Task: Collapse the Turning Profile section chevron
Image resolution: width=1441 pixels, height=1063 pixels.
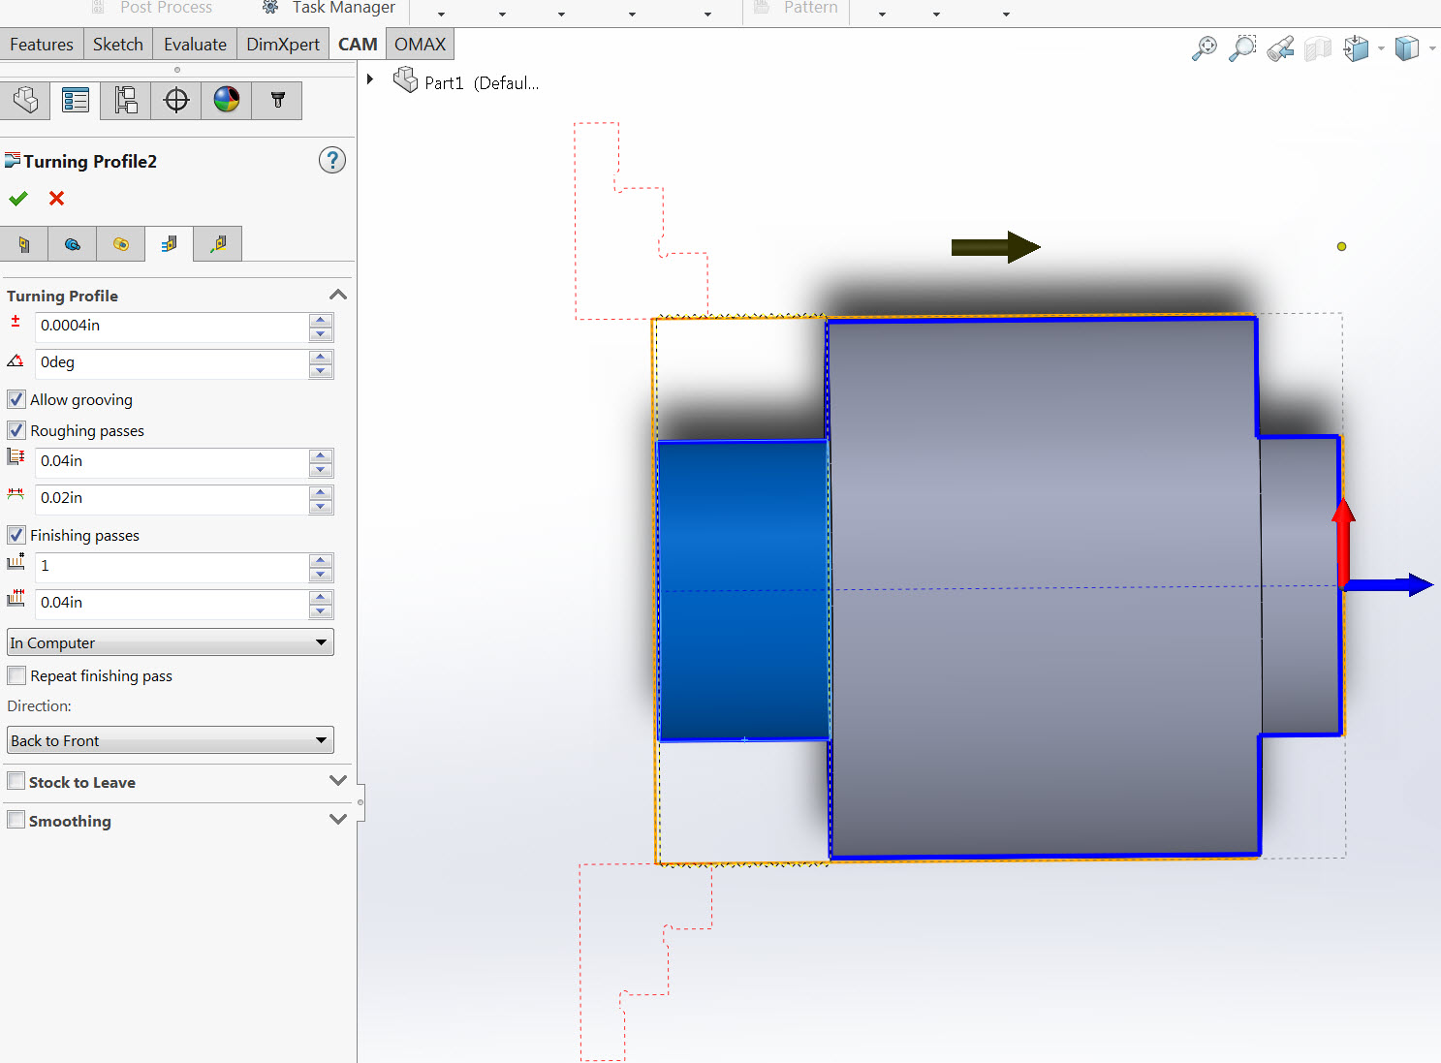Action: (x=338, y=295)
